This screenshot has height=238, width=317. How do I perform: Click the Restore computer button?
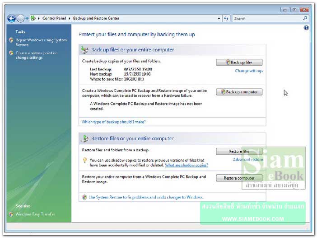(x=239, y=178)
